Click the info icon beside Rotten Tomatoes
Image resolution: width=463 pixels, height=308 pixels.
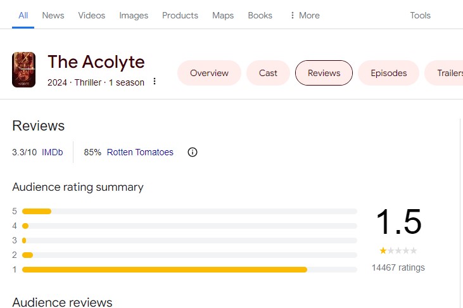[193, 152]
